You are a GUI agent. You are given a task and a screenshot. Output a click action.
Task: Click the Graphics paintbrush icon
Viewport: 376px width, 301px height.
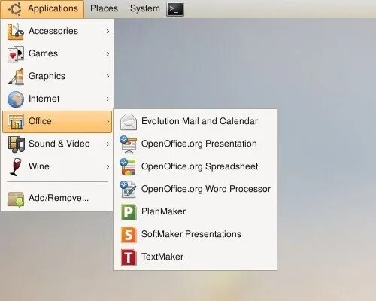pos(16,77)
